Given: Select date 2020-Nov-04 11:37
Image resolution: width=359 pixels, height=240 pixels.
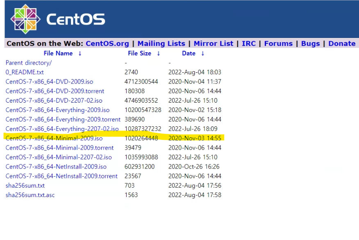Looking at the screenshot, I should [195, 81].
